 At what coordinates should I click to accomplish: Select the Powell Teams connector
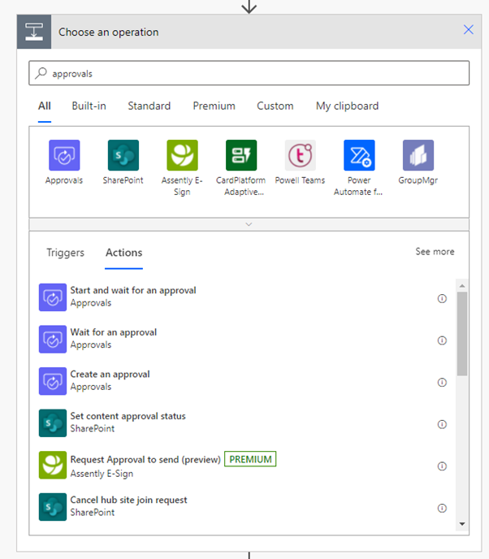[300, 155]
